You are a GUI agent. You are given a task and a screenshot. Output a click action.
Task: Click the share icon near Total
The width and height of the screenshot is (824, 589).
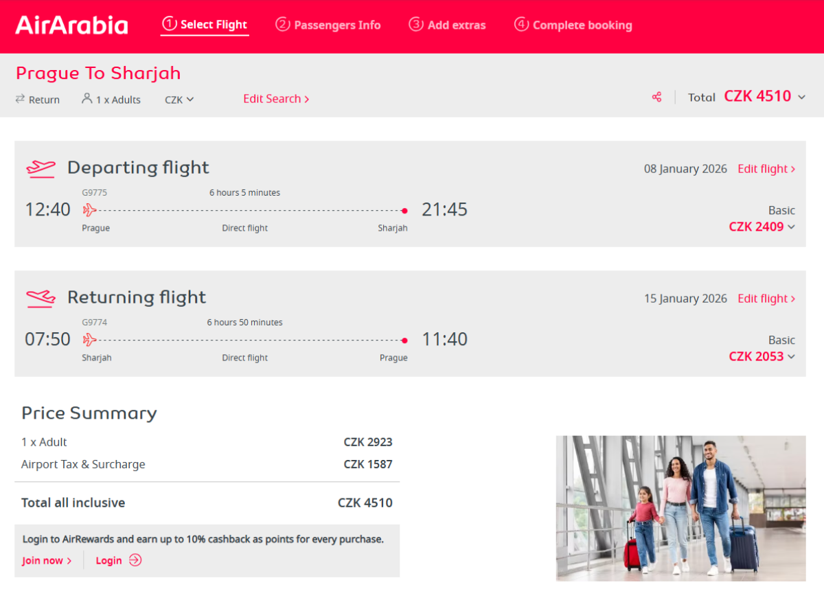pos(656,97)
